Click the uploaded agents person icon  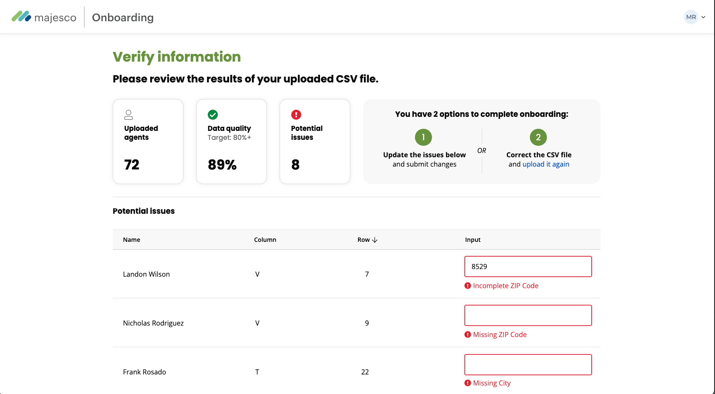(129, 115)
